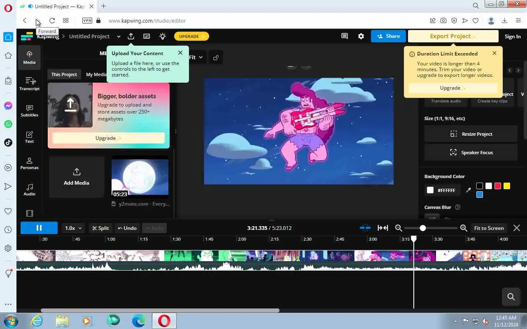This screenshot has width=527, height=329.
Task: Open WhatsApp in Opera sidebar
Action: tap(8, 124)
